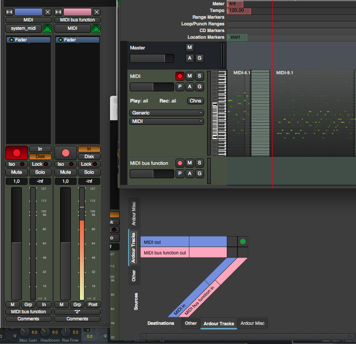
Task: Click the Chns button on MIDI track
Action: tap(195, 101)
